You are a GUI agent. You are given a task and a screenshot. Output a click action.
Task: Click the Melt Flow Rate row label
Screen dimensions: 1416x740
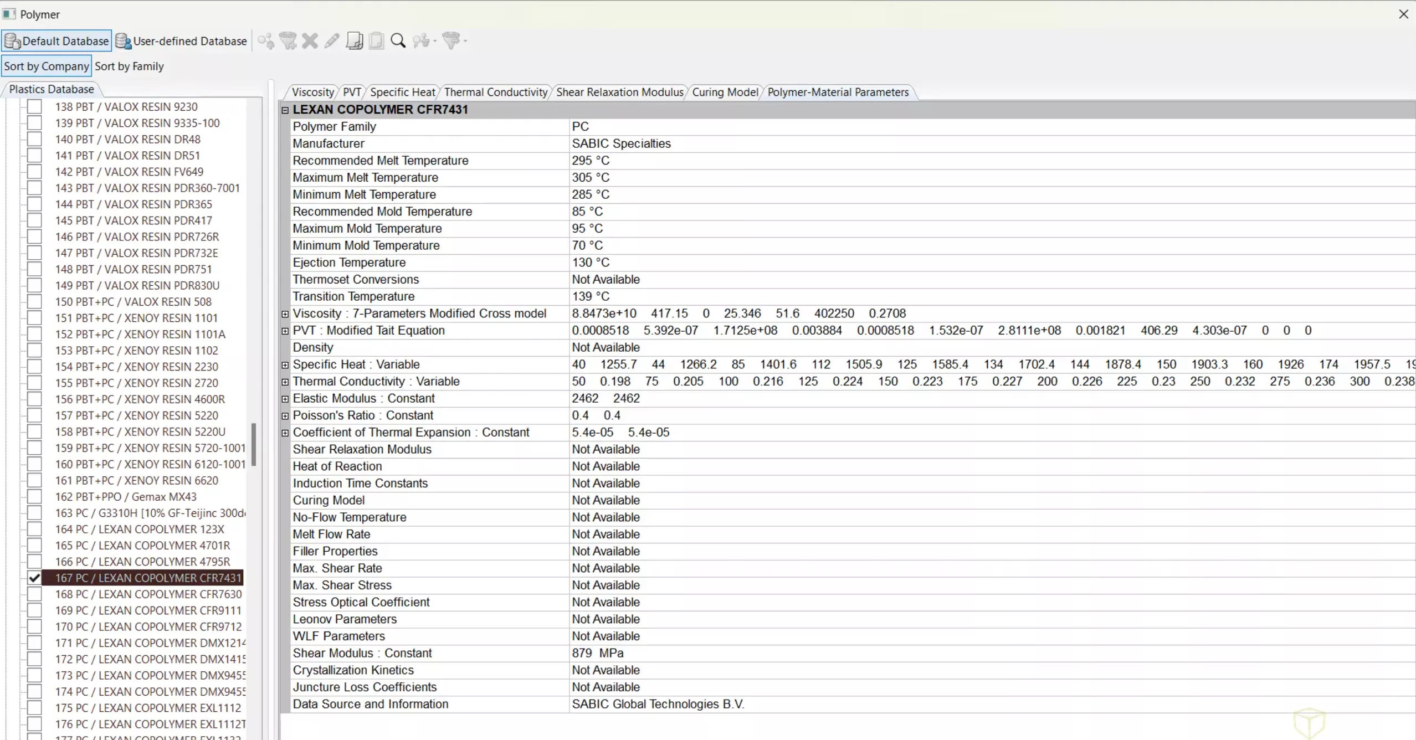tap(331, 534)
